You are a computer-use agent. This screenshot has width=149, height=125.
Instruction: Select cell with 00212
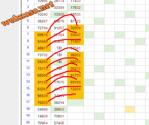[x=76, y=69]
